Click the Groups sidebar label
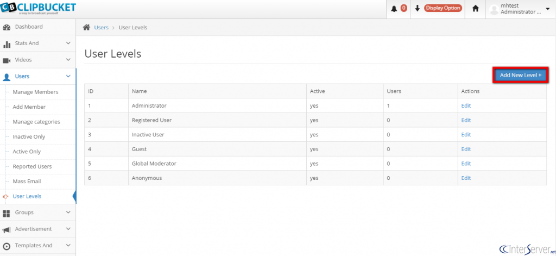Viewport: 556px width, 256px height. (24, 213)
